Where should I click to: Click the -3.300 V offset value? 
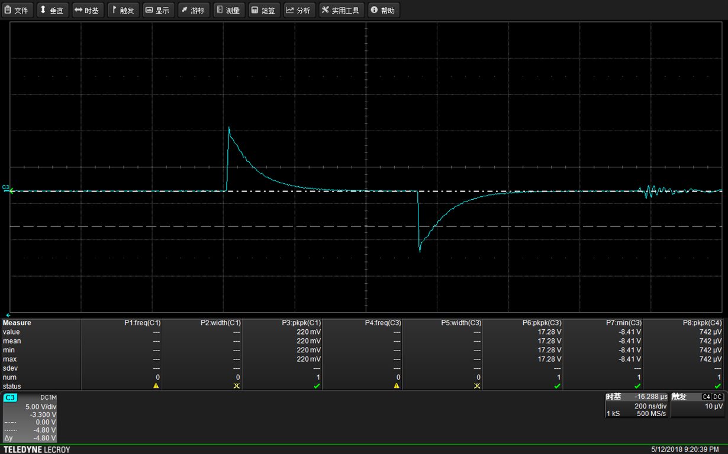point(42,414)
